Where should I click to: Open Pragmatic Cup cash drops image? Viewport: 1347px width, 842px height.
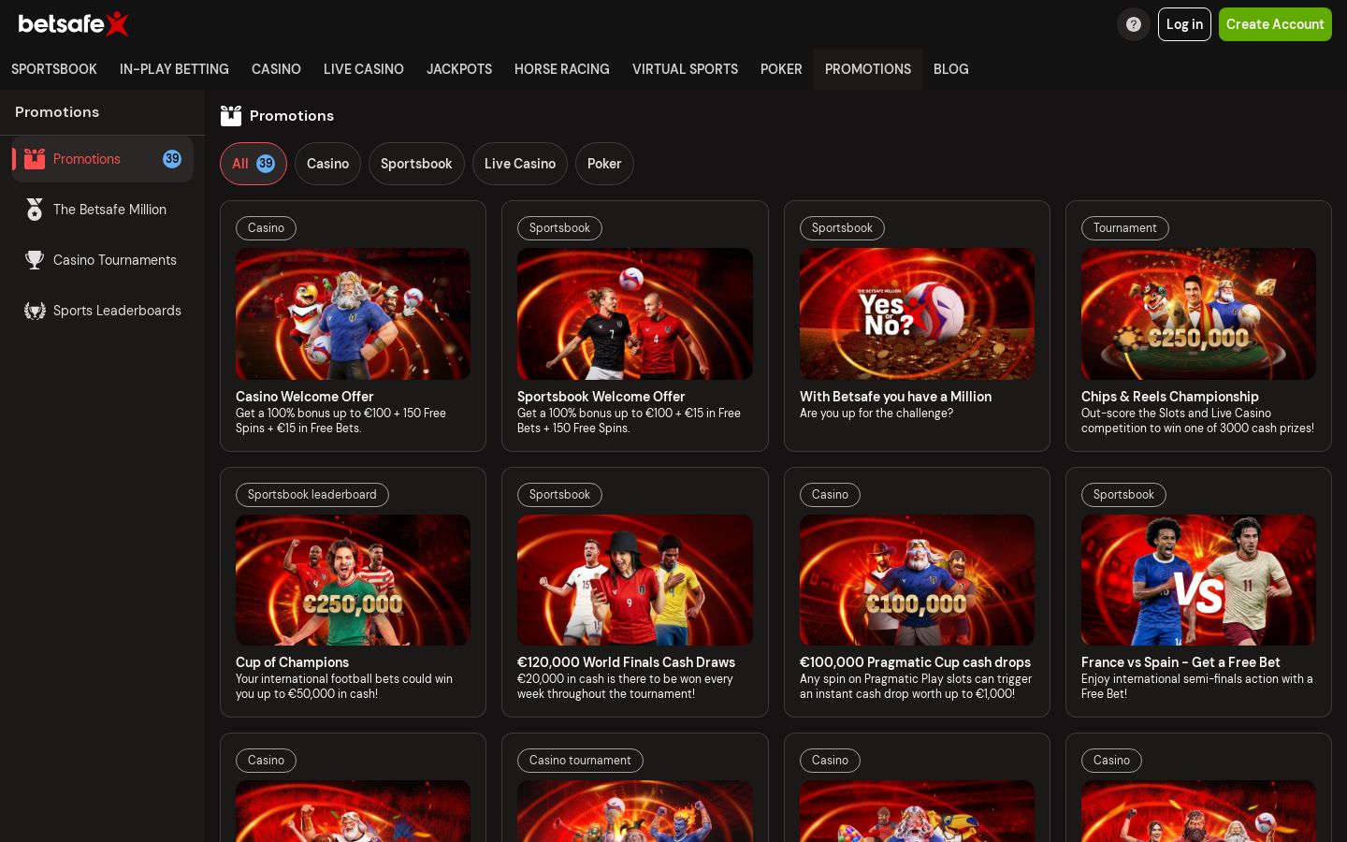[917, 580]
